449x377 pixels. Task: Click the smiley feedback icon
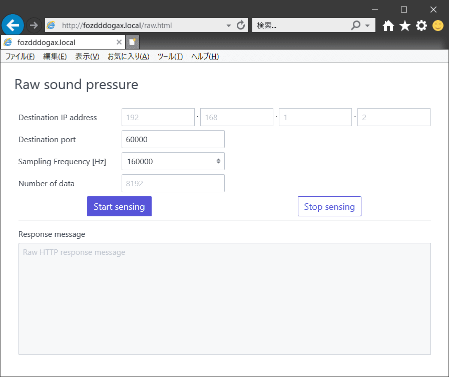[x=438, y=26]
